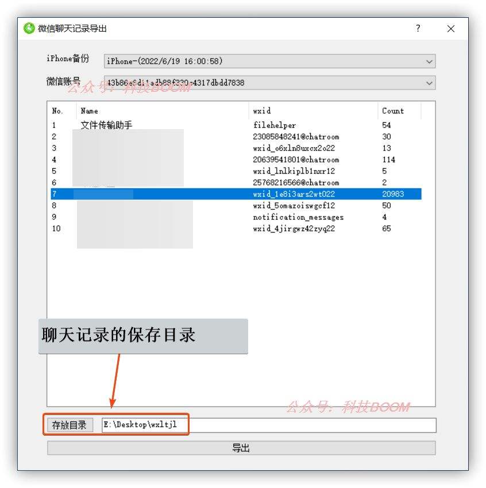Close the chat export dialog window
This screenshot has height=488, width=486.
[450, 29]
